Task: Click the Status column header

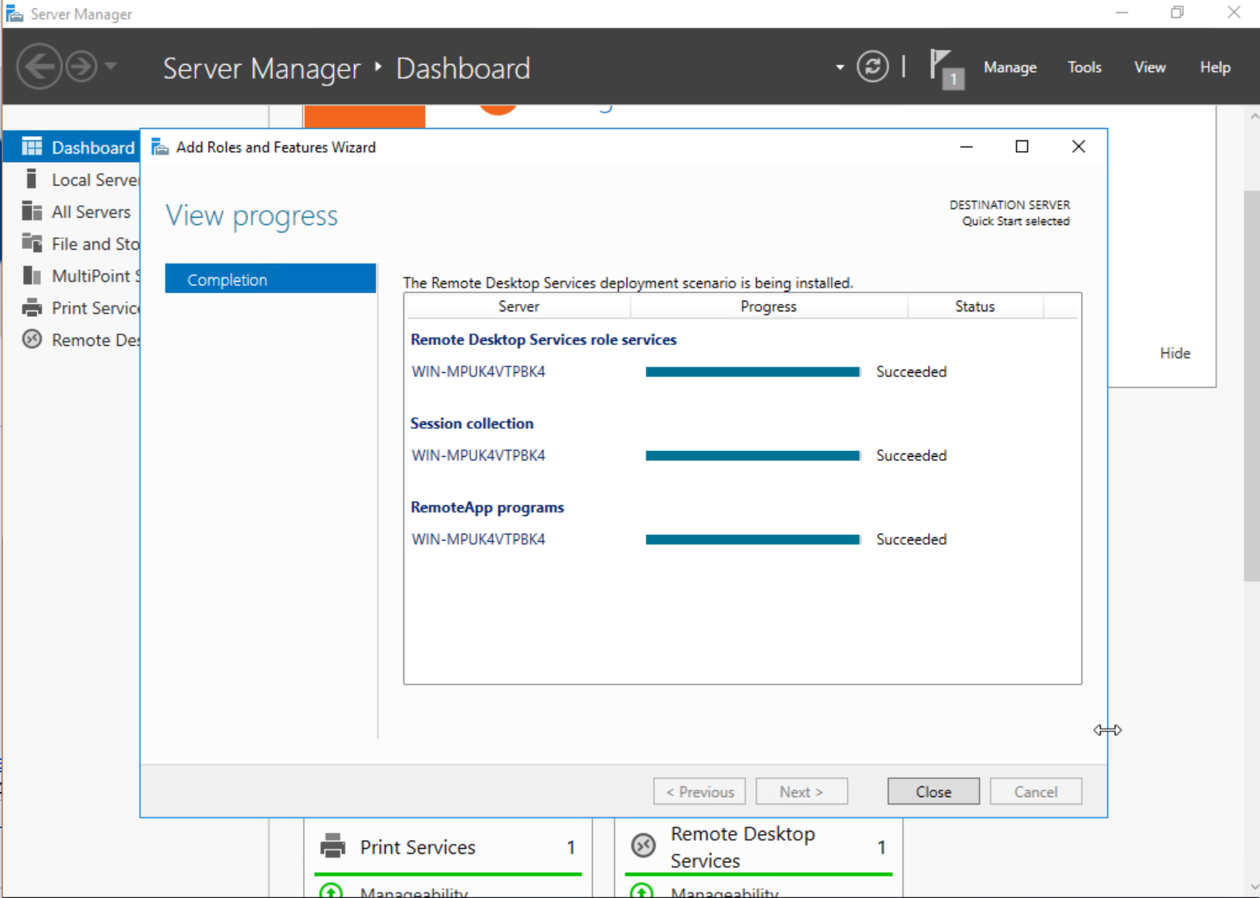Action: tap(975, 306)
